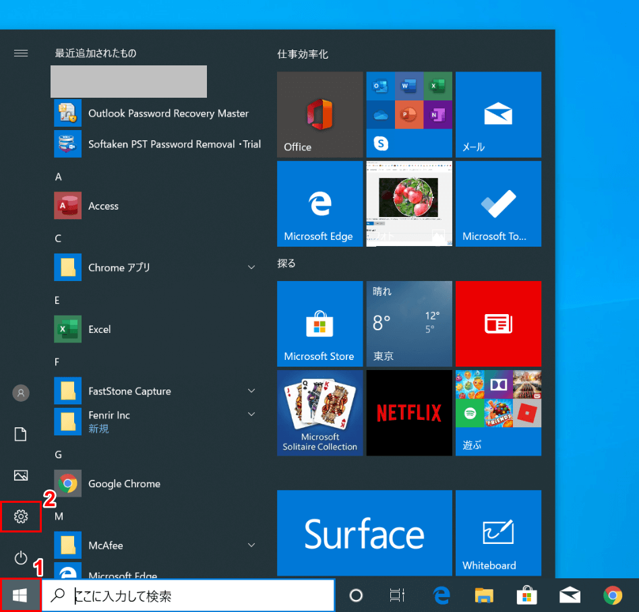Open the Documents sidebar icon
The width and height of the screenshot is (639, 612).
(21, 434)
